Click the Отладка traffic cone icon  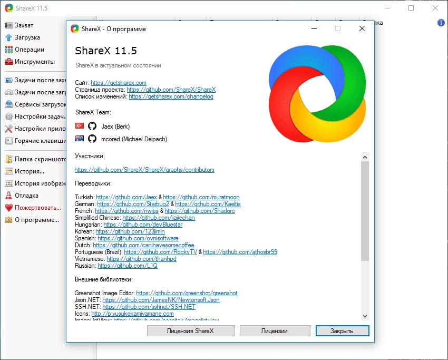coord(9,195)
